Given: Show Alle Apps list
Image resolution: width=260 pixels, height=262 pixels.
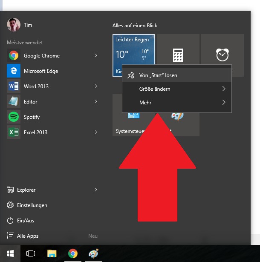Looking at the screenshot, I should [28, 236].
